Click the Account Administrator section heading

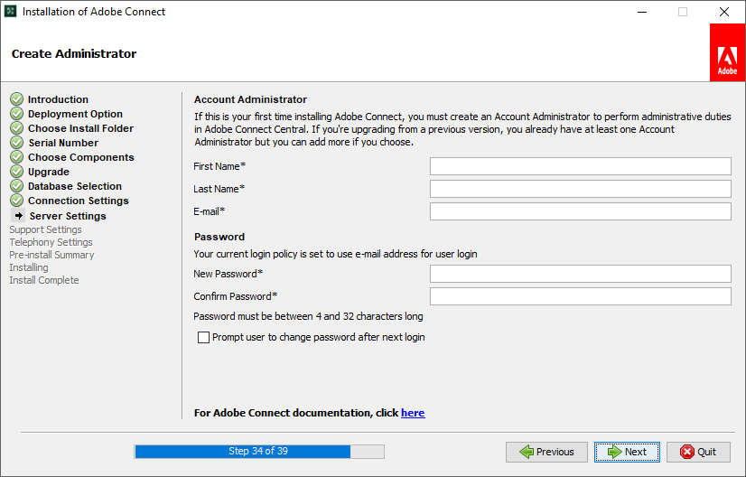(250, 99)
